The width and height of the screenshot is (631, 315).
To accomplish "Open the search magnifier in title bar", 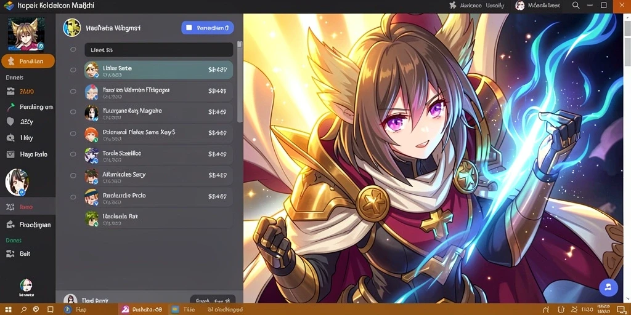I will (576, 6).
